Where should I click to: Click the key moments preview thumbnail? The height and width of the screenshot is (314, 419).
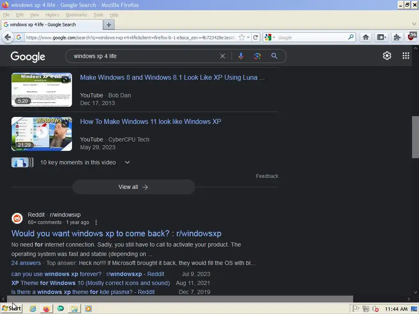(x=23, y=162)
